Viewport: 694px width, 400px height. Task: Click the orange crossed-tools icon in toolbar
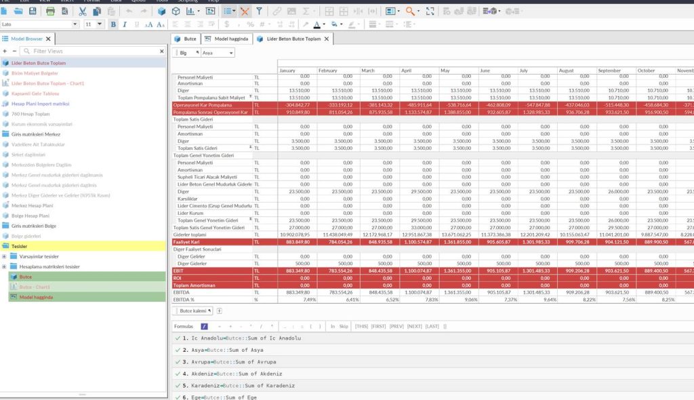pos(245,11)
